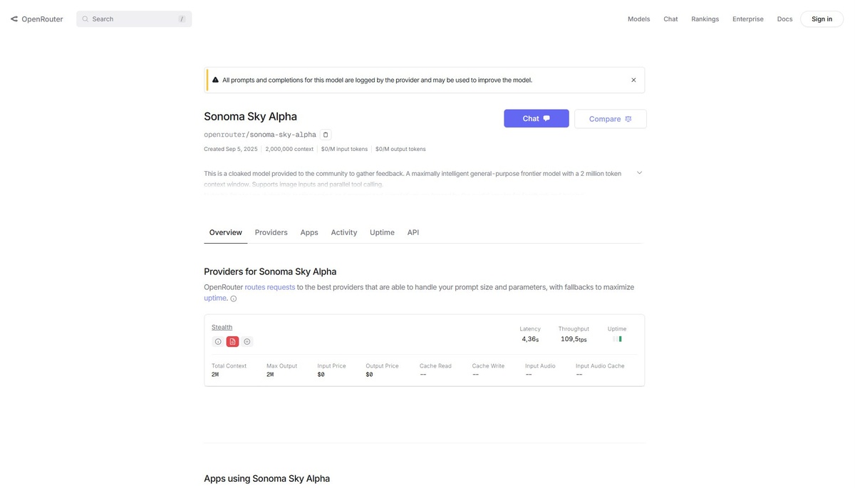Click the moderation icon under Stealth
This screenshot has height=488, width=855.
pos(247,341)
